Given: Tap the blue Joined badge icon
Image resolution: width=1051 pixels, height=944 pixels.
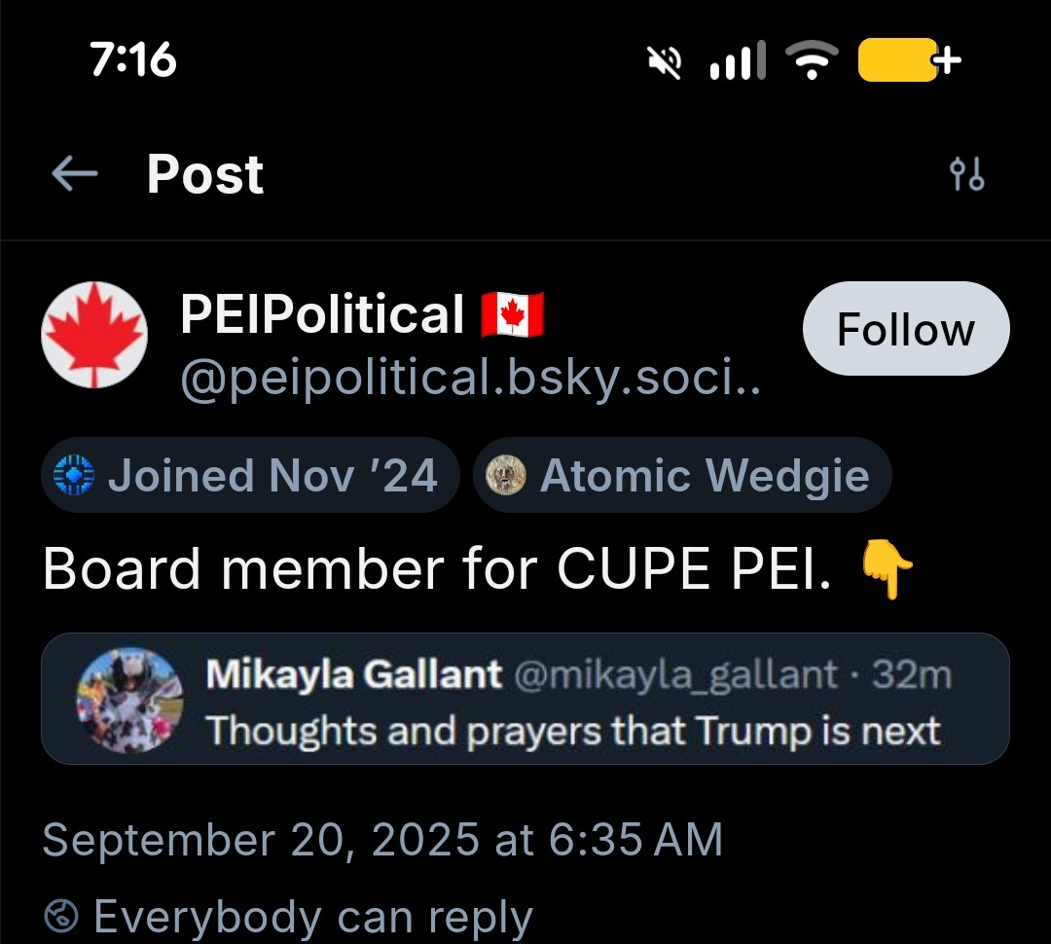Looking at the screenshot, I should tap(73, 476).
